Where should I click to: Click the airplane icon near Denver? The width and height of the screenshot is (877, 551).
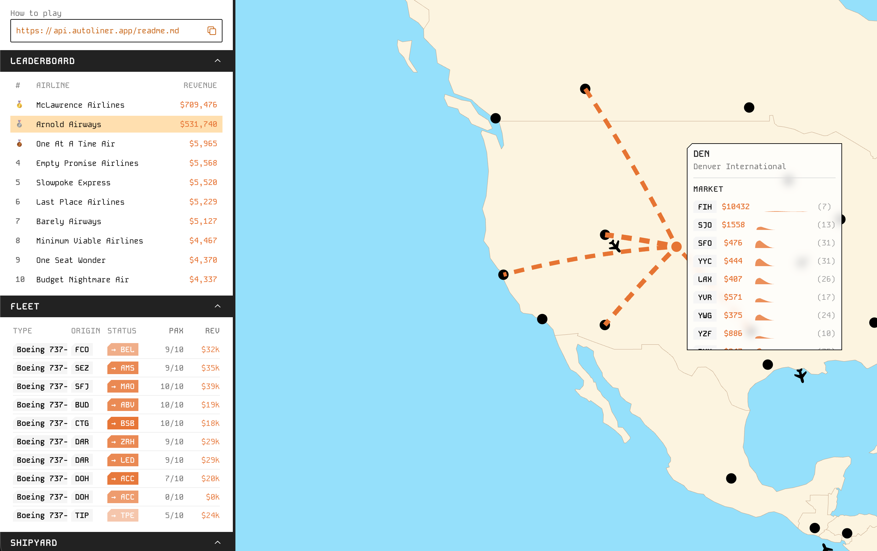(x=615, y=245)
